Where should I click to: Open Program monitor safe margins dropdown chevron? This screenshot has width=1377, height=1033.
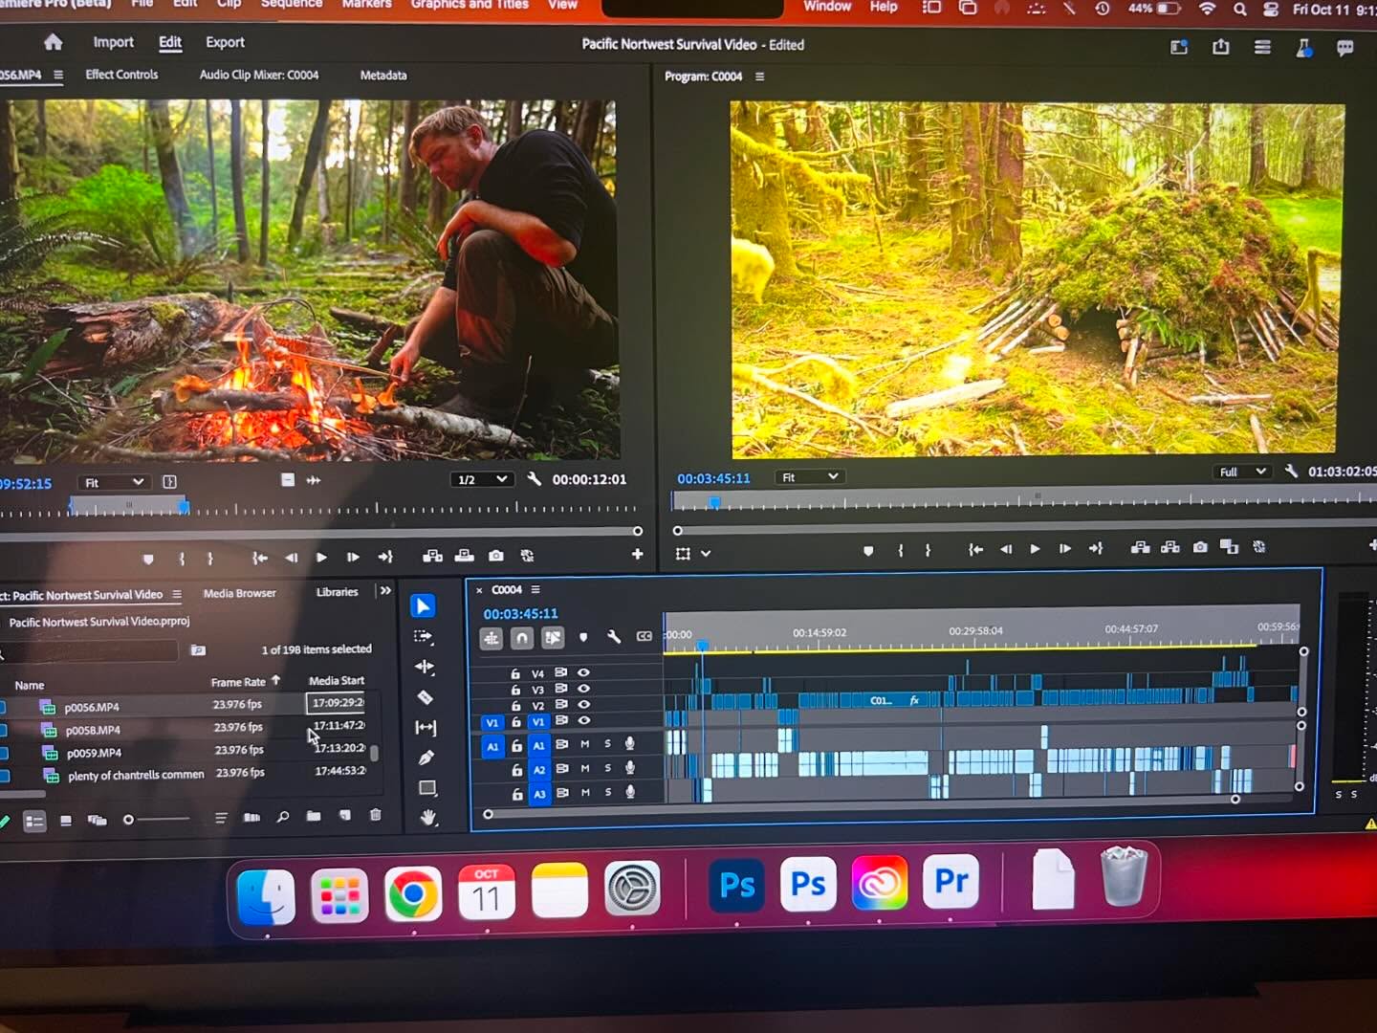(x=706, y=554)
